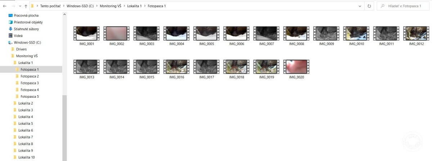
Task: Go up one folder level
Action: (x=26, y=6)
